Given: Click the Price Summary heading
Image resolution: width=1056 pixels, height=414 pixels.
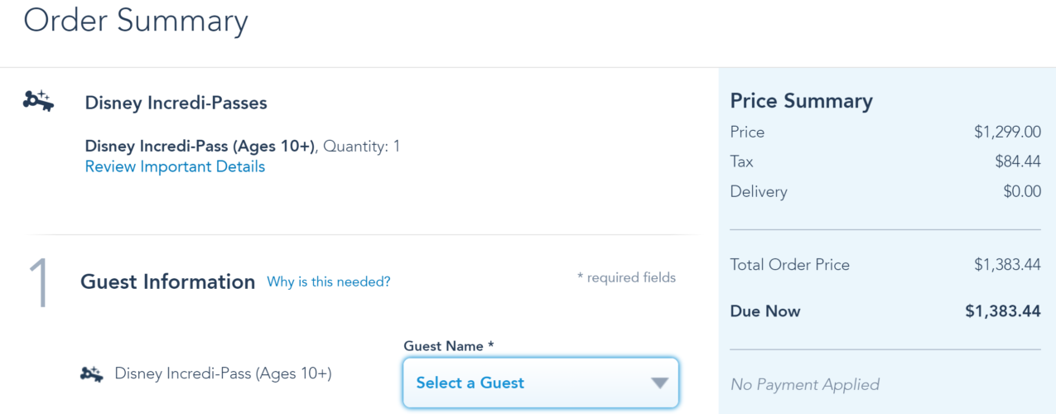Looking at the screenshot, I should tap(801, 101).
